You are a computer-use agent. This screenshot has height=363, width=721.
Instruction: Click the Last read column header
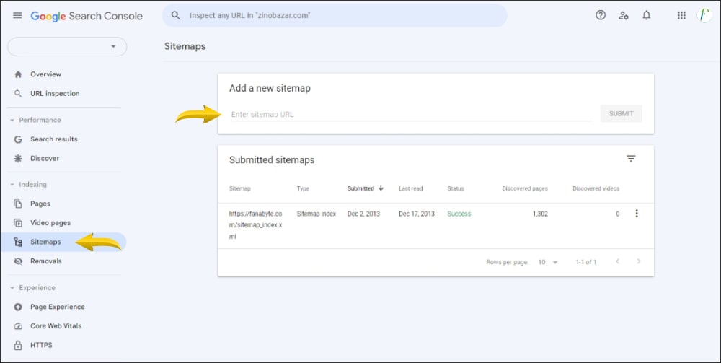pos(411,188)
